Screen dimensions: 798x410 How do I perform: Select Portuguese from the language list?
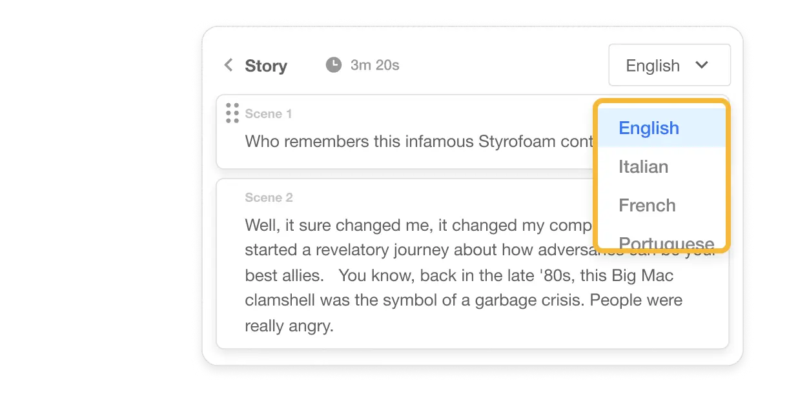click(x=666, y=242)
